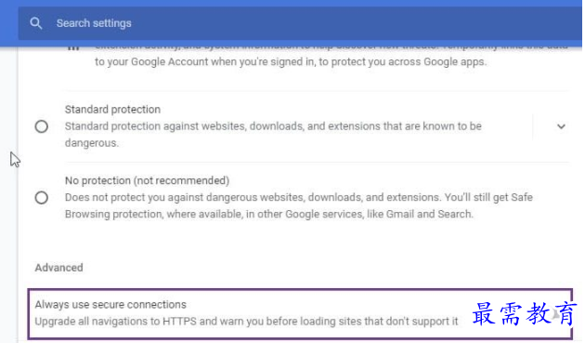Viewport: 585px width, 343px height.
Task: Click the blue Chinese watermark text
Action: 524,313
